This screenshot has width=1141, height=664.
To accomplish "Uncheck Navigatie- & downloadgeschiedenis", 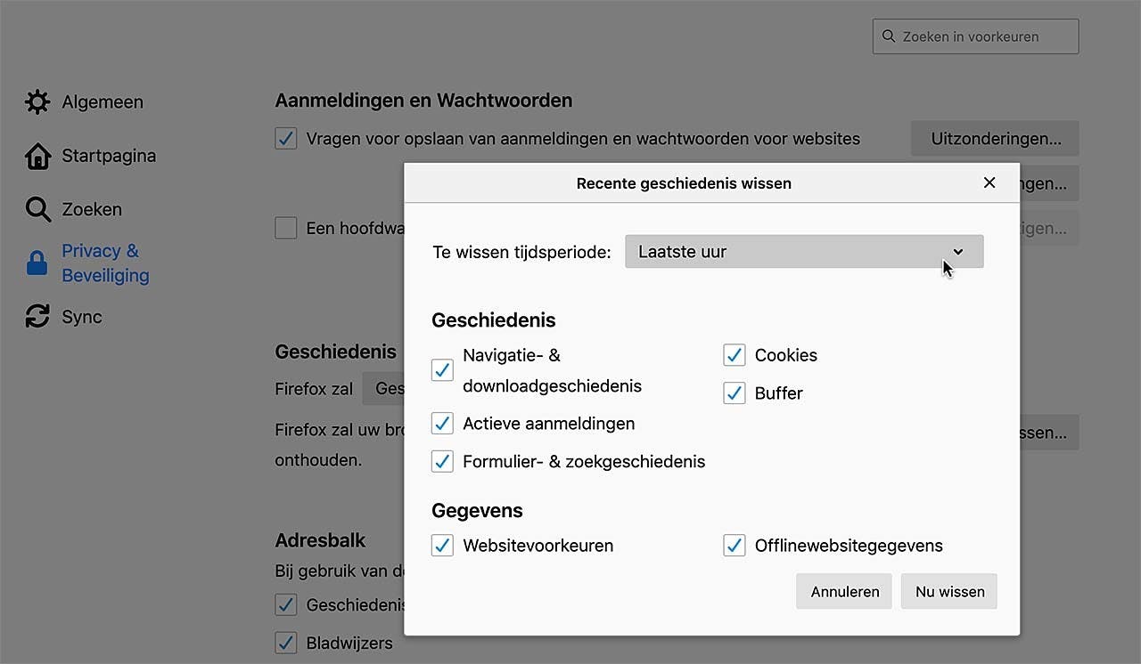I will [442, 369].
